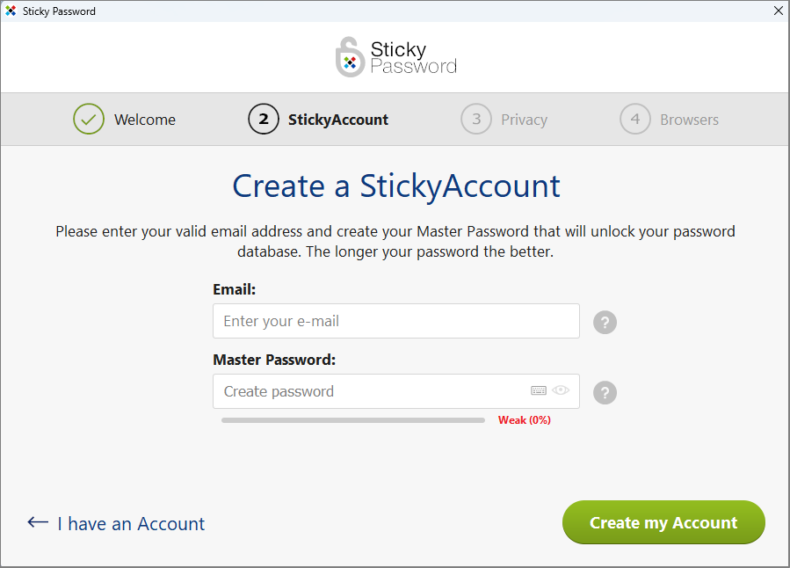Select the Privacy step in the wizard

[504, 119]
